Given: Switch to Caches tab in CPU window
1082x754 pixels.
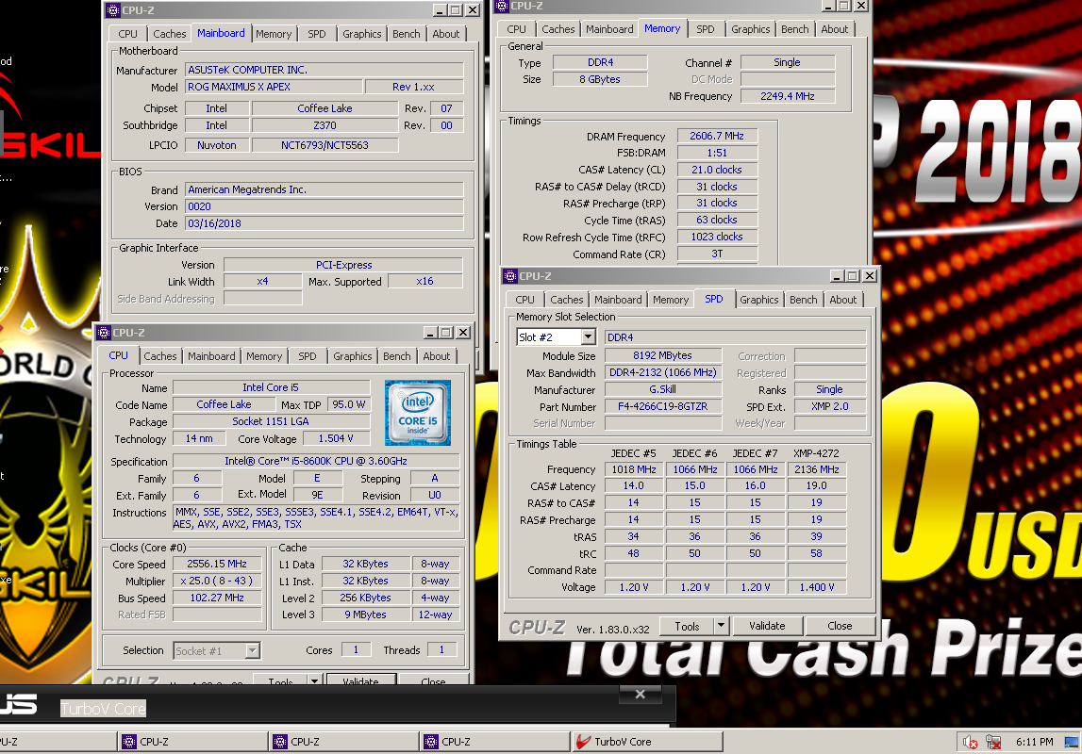Looking at the screenshot, I should coord(160,356).
